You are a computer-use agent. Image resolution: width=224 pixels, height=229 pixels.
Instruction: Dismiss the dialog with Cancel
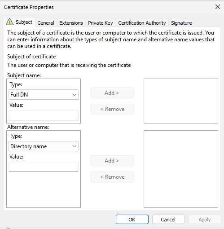point(168,220)
